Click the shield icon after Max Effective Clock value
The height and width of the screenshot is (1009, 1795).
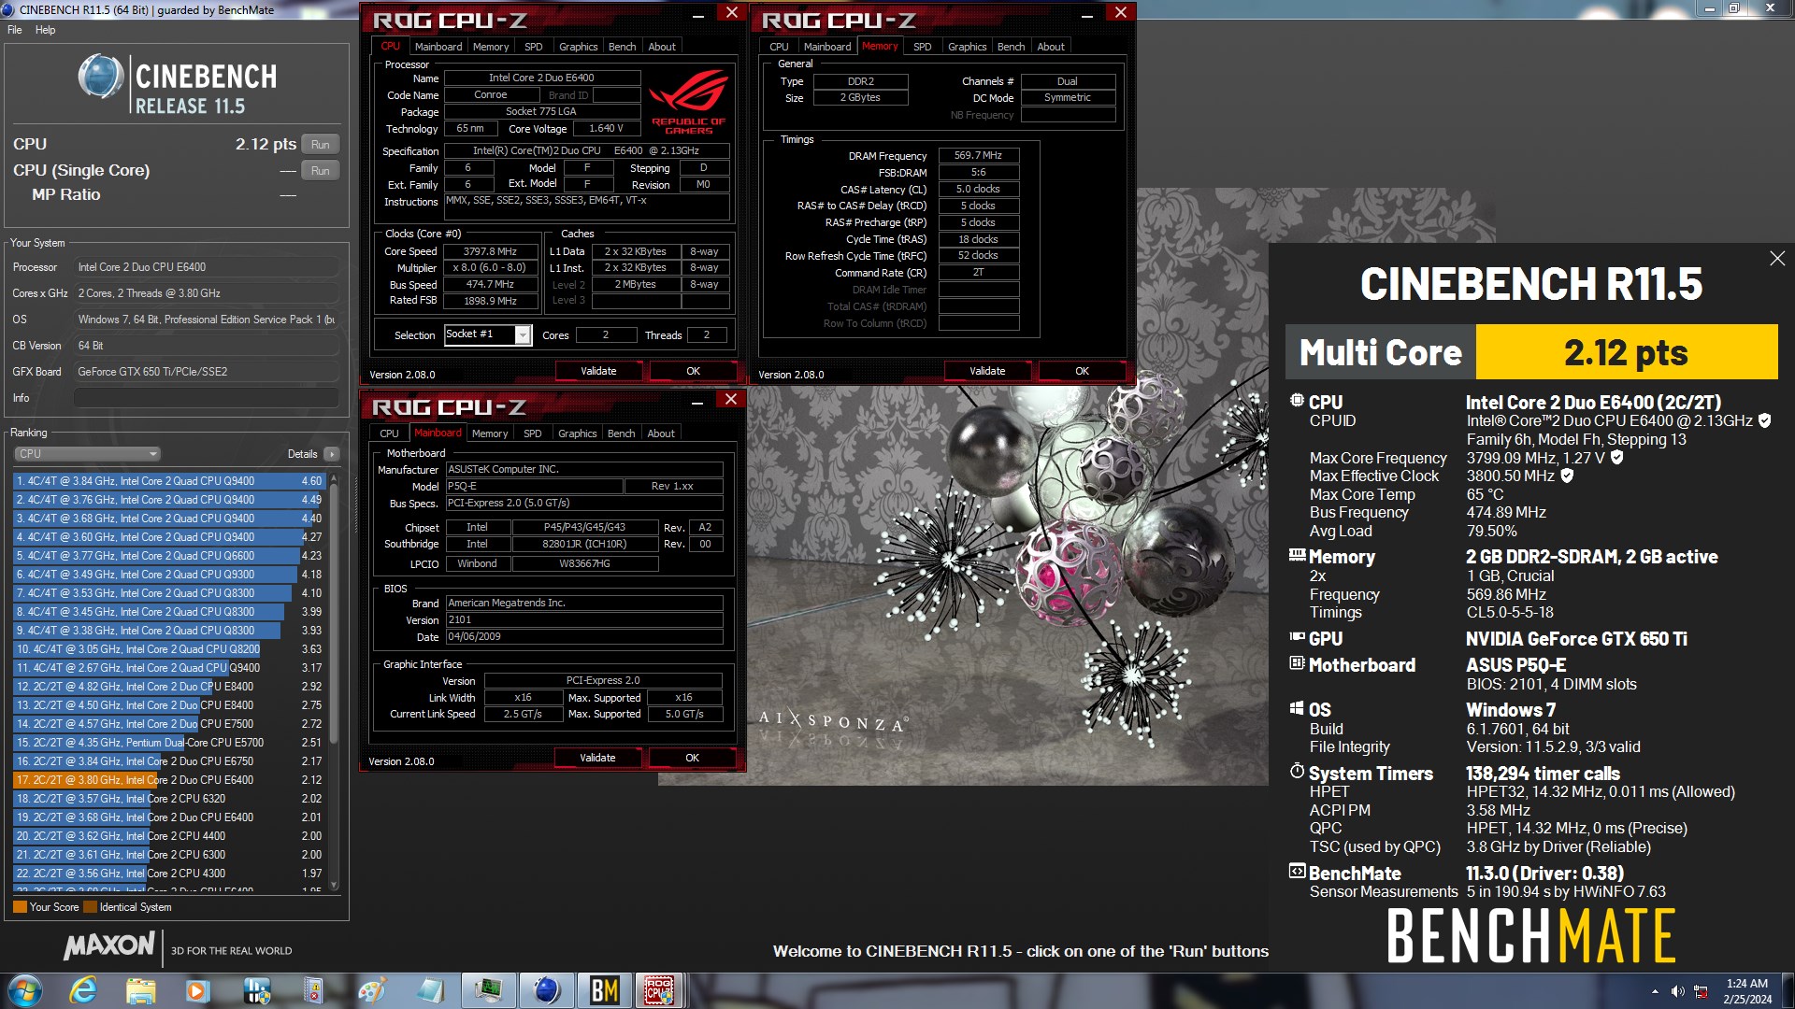tap(1567, 476)
